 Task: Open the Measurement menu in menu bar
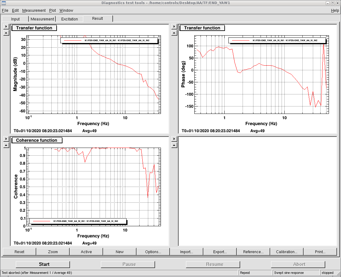[x=34, y=10]
